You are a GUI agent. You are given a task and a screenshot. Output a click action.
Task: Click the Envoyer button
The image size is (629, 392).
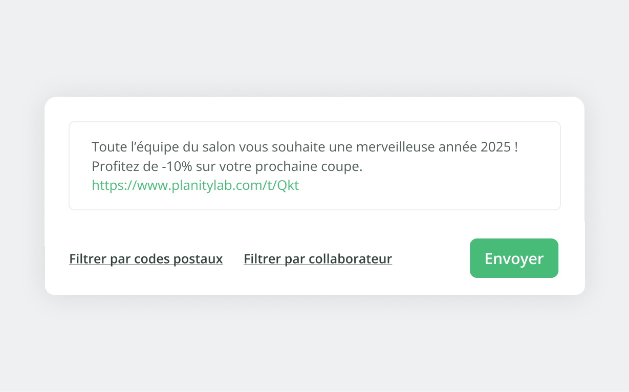click(514, 258)
